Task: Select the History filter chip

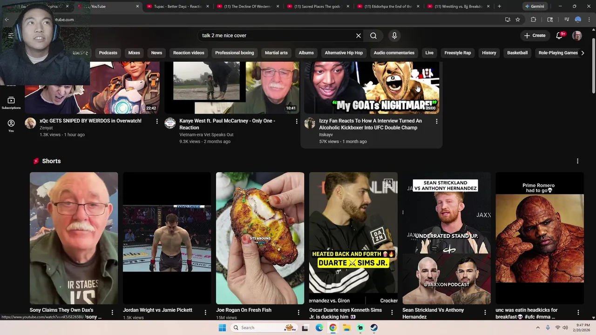Action: tap(489, 53)
